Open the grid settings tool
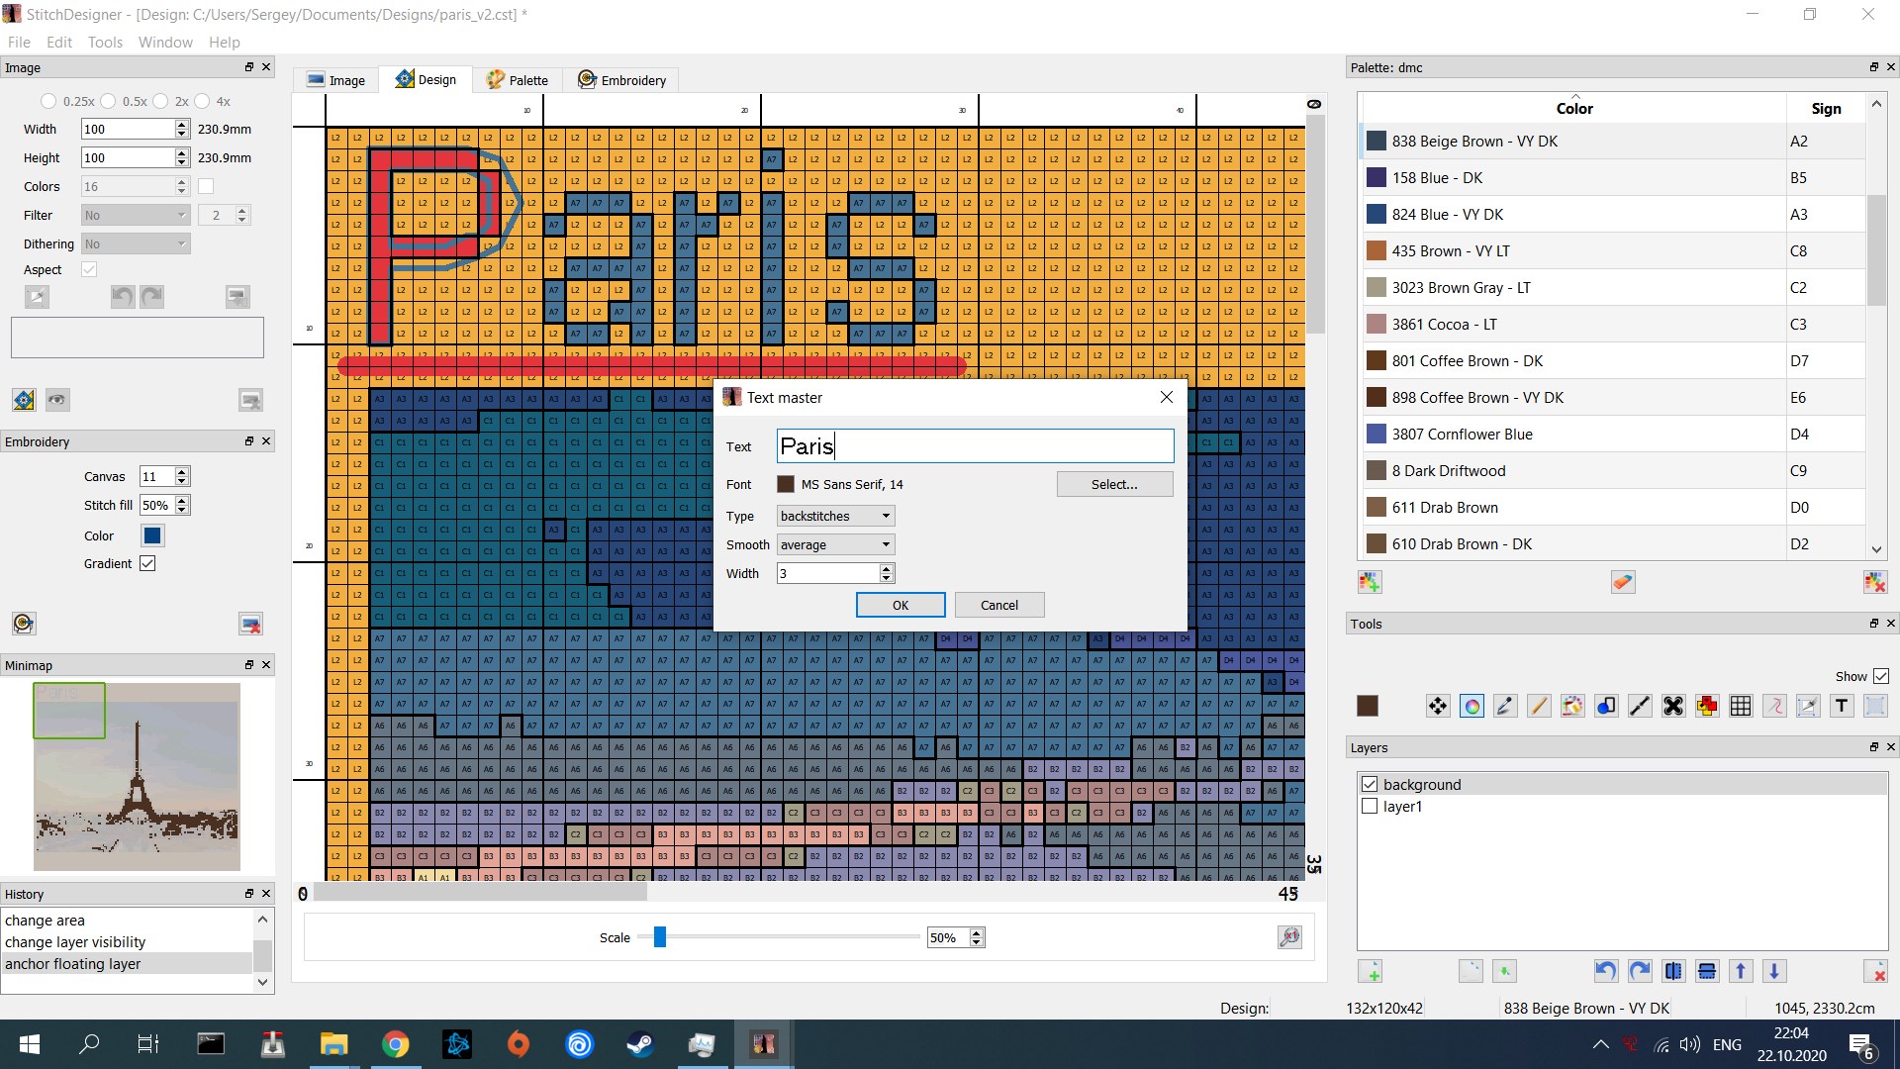Viewport: 1900px width, 1069px height. pyautogui.click(x=1740, y=706)
